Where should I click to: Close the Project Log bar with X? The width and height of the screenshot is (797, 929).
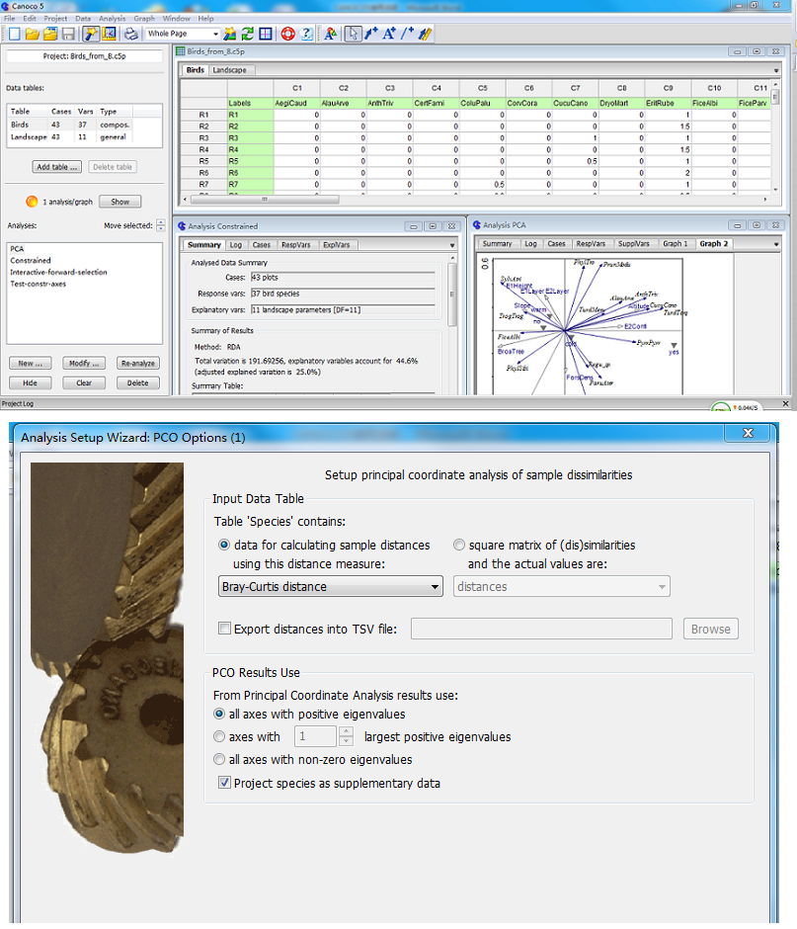[x=786, y=403]
